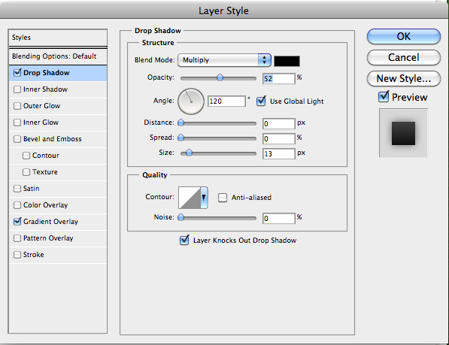
Task: Click the Contour curve thumbnail
Action: pyautogui.click(x=190, y=198)
